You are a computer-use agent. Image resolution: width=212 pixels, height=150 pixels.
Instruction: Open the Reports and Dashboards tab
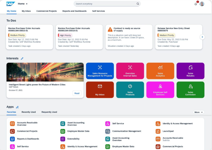coord(74,11)
